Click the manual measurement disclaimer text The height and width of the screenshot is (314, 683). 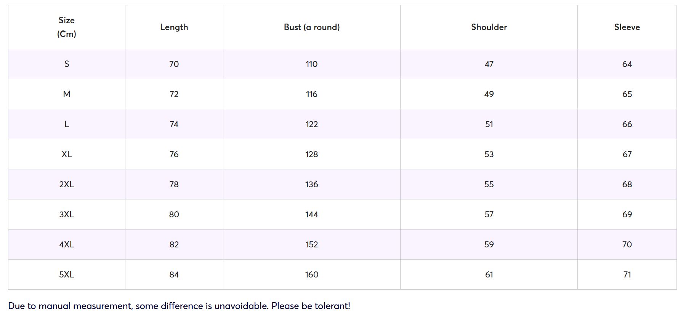179,306
